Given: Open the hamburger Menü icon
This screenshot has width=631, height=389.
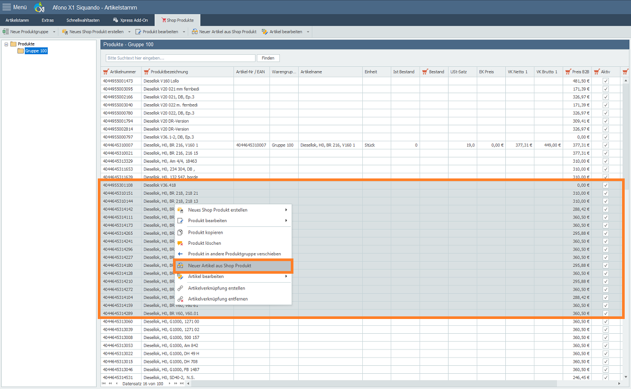Looking at the screenshot, I should [x=7, y=7].
